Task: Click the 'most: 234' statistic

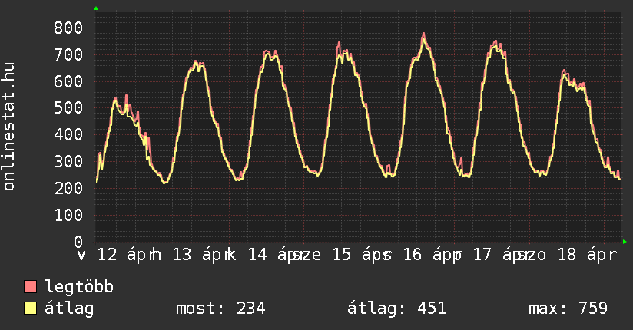Action: [220, 309]
